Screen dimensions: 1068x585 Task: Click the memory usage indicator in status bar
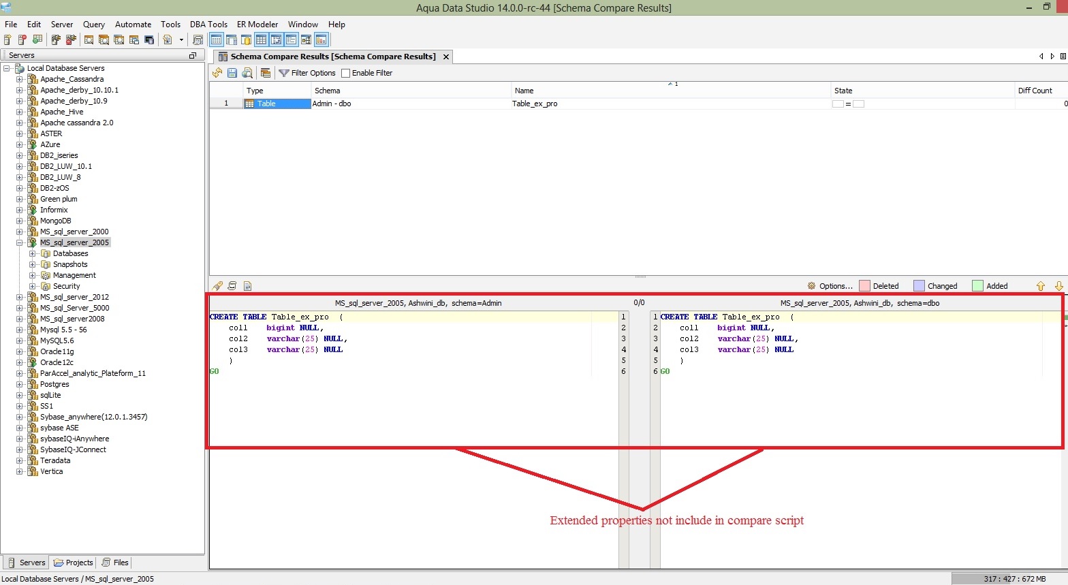1009,579
